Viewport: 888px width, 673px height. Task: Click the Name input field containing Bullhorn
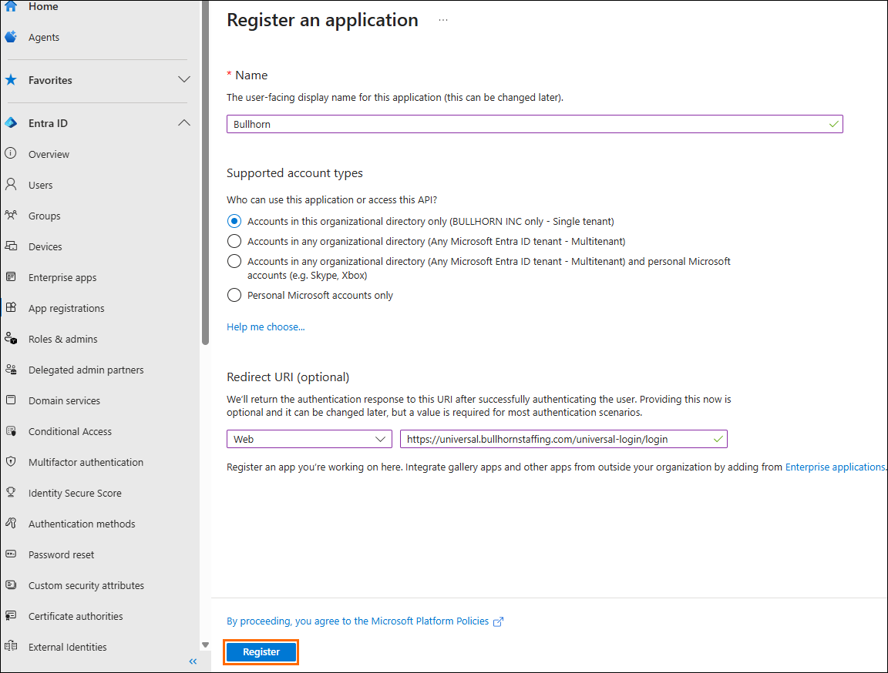535,124
